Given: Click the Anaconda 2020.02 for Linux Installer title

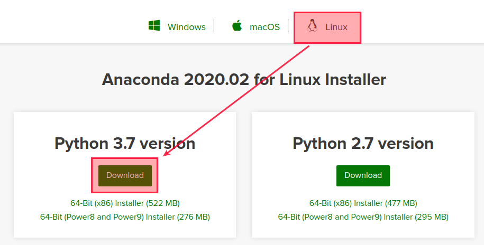Looking at the screenshot, I should pyautogui.click(x=244, y=80).
